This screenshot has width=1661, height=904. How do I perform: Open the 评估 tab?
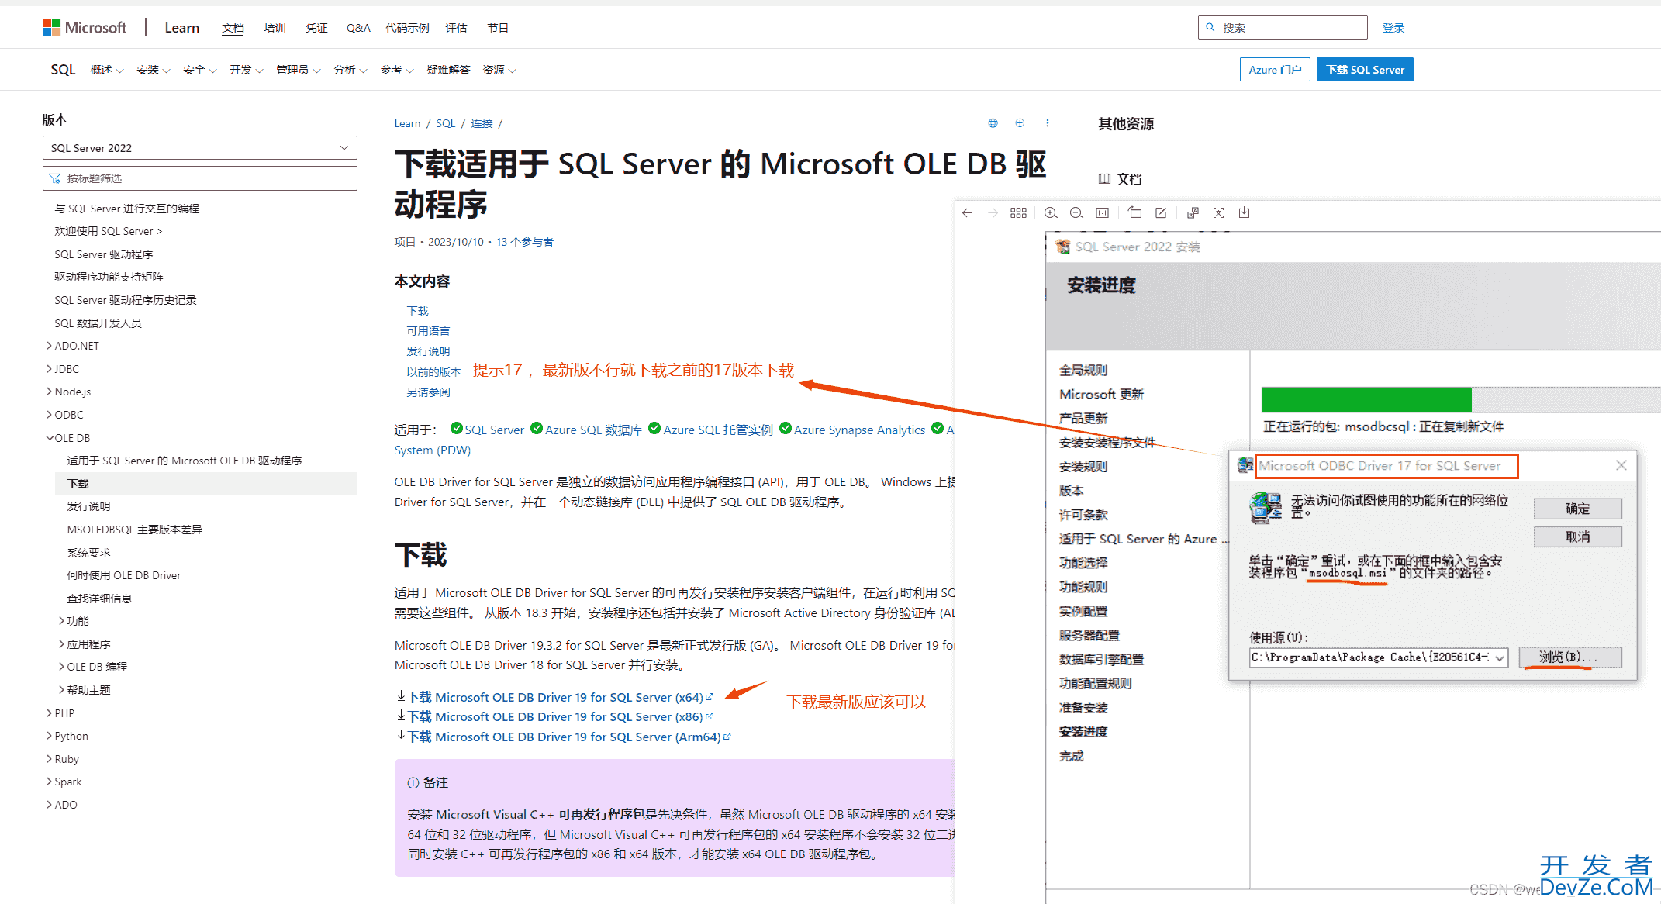point(456,29)
